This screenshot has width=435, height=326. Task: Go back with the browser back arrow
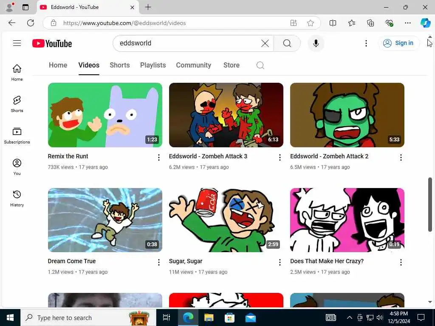click(x=11, y=23)
